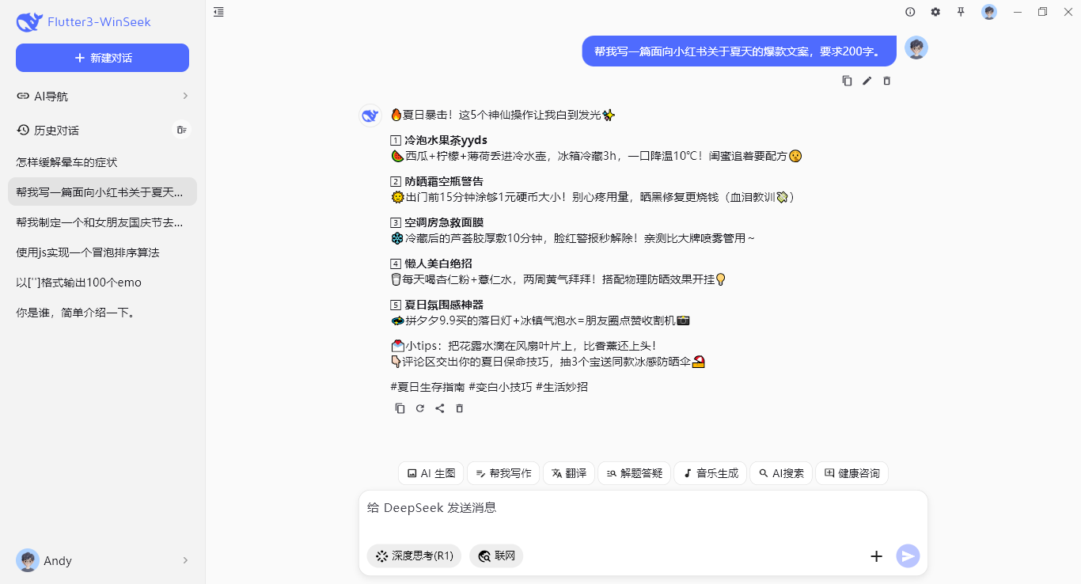Enable 深度思考(R1) mode
The image size is (1081, 584).
(x=413, y=556)
